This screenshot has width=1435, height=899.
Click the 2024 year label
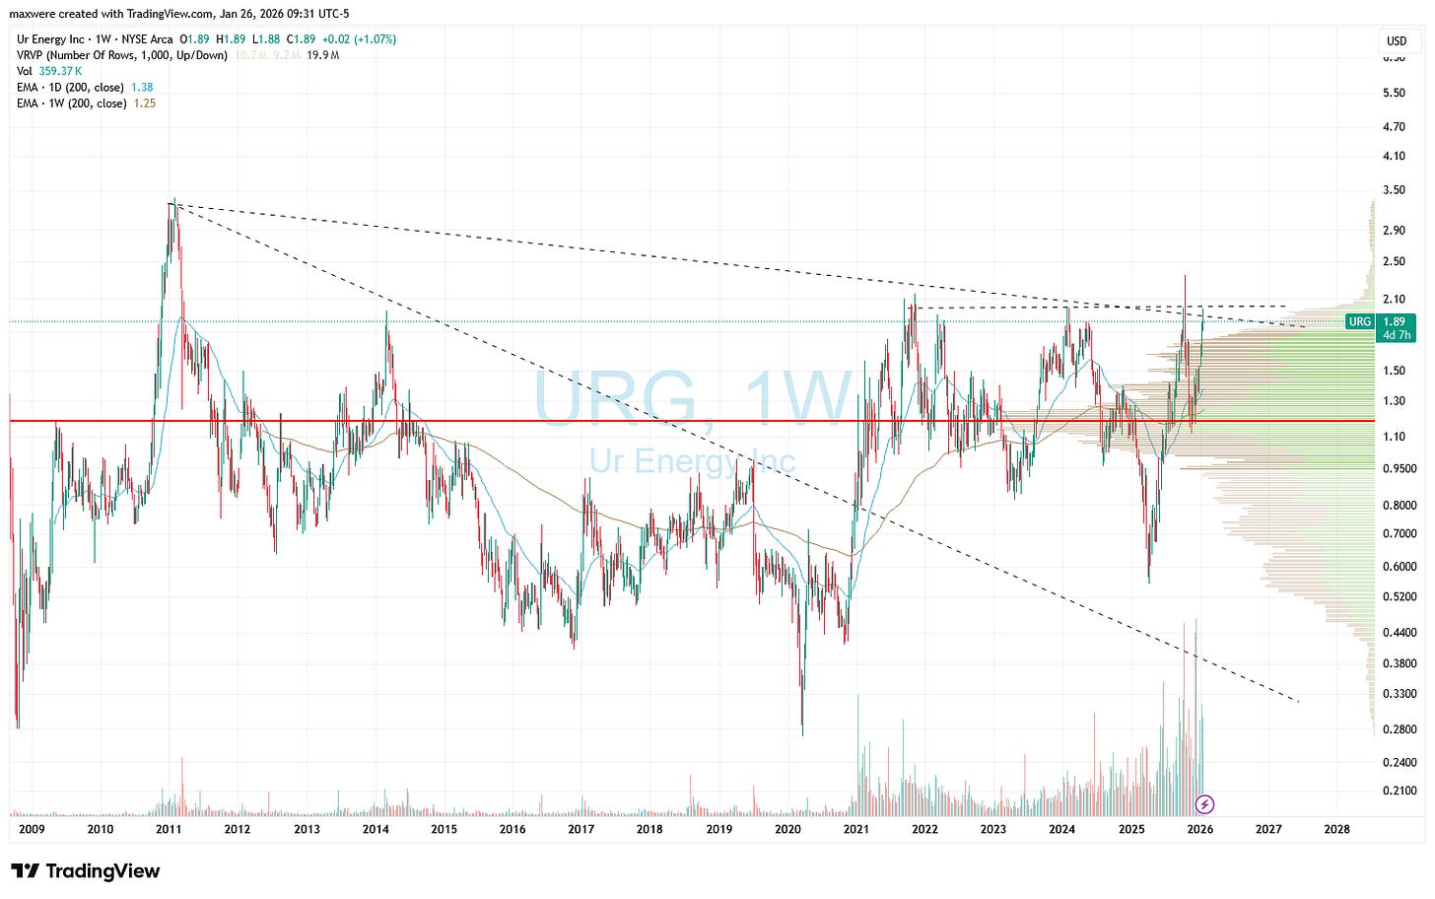pos(1062,829)
